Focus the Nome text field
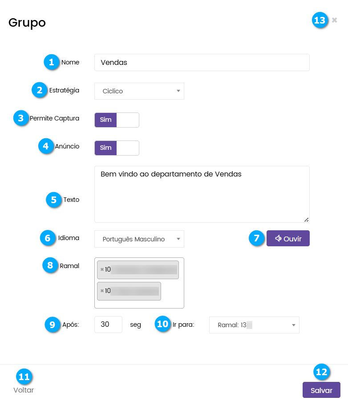This screenshot has width=348, height=405. pyautogui.click(x=202, y=63)
